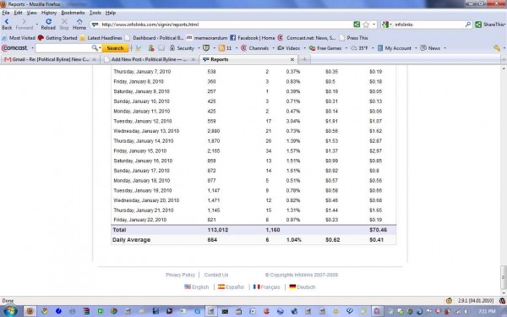Open the Tools menu
The height and width of the screenshot is (317, 507).
tap(95, 13)
